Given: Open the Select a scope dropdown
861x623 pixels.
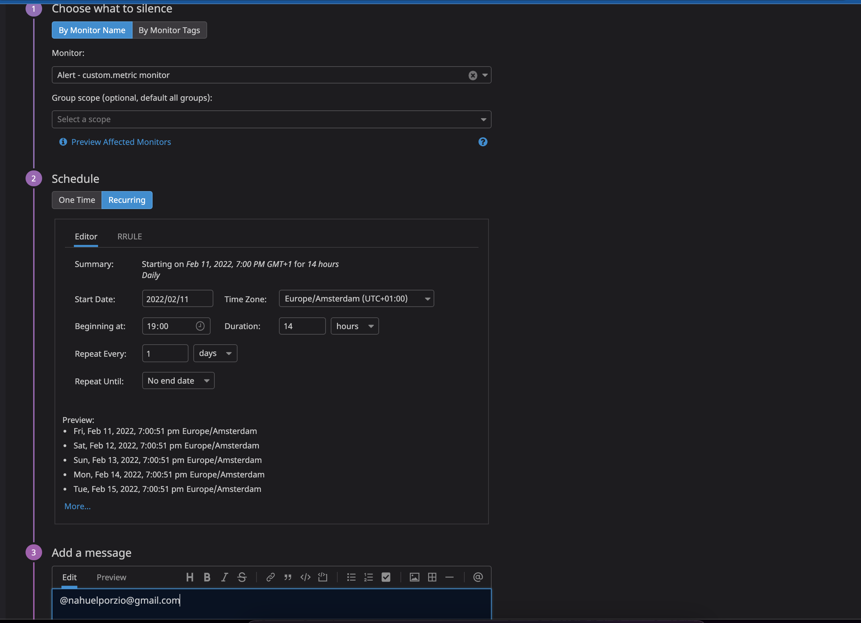Looking at the screenshot, I should pyautogui.click(x=271, y=119).
